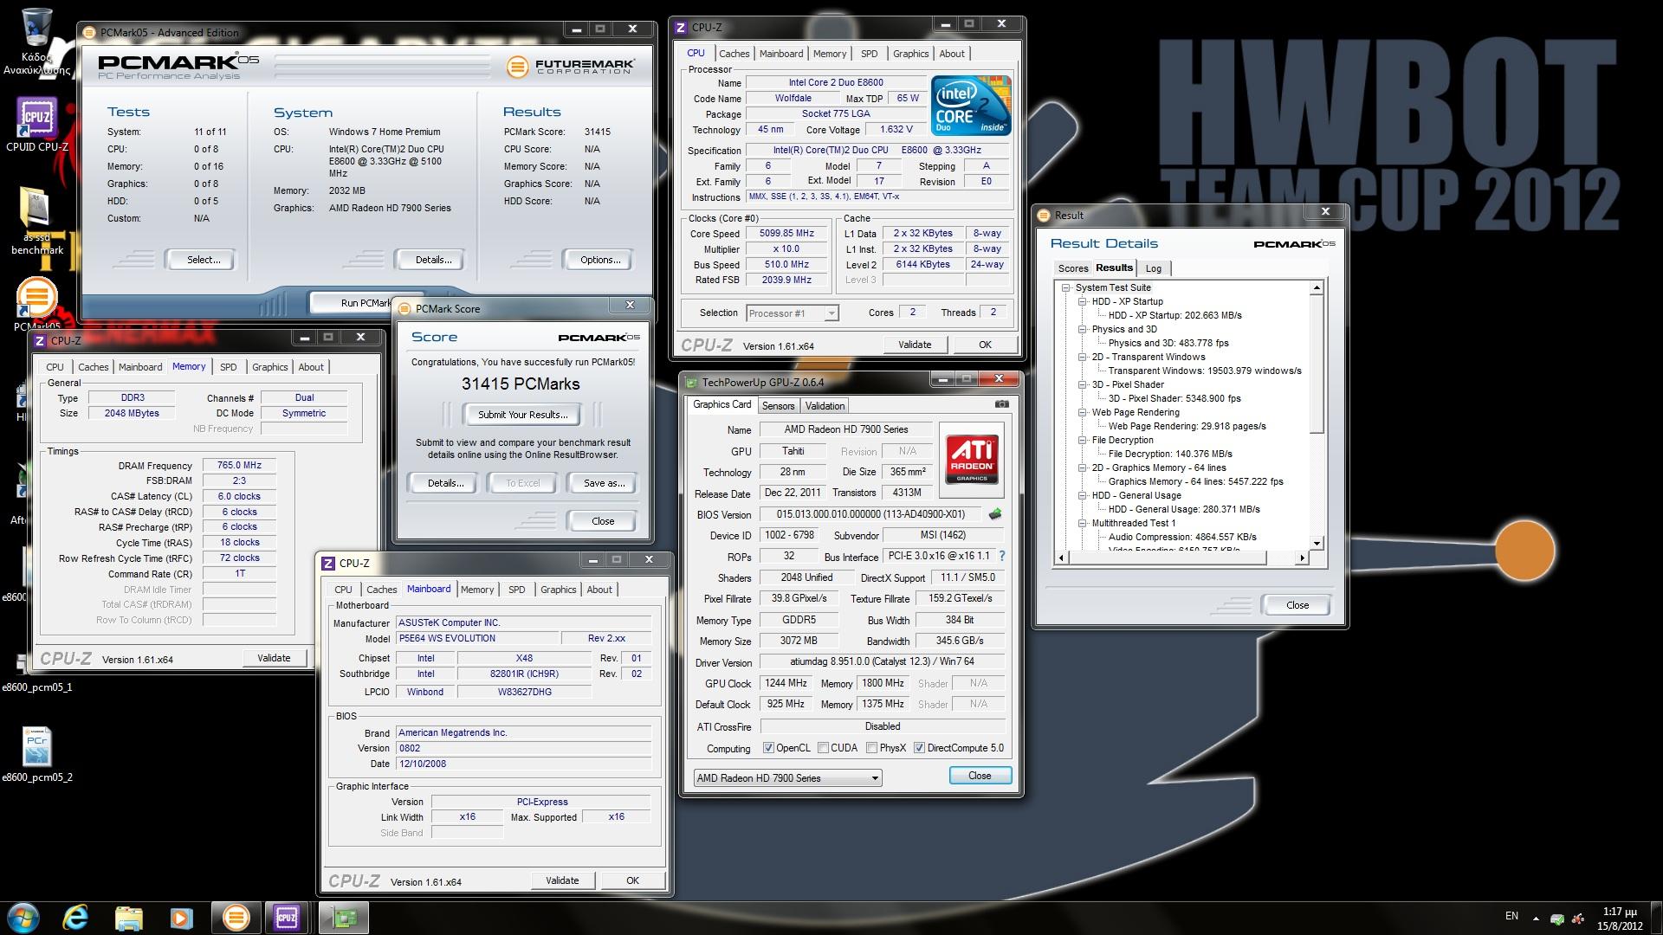The image size is (1663, 935).
Task: Click Submit Your Results button
Action: pos(523,415)
